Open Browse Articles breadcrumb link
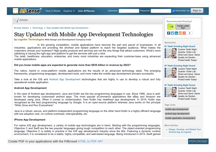The width and height of the screenshot is (216, 152). point(21,28)
